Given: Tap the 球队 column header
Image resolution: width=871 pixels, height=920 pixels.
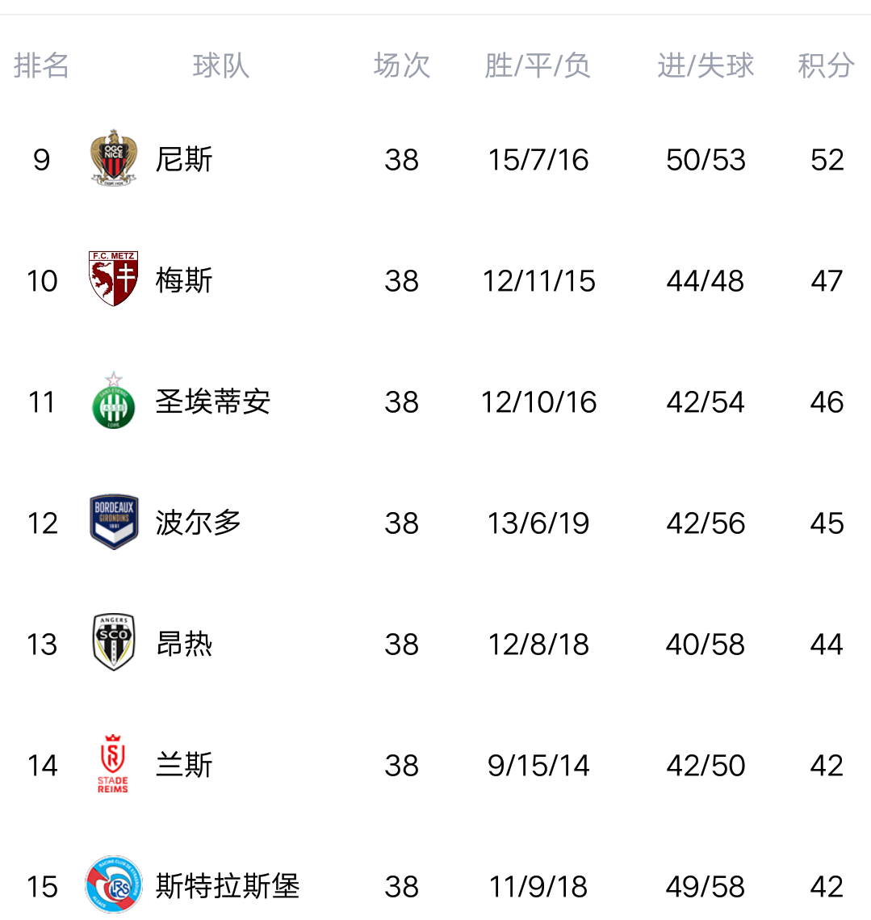Looking at the screenshot, I should point(221,65).
